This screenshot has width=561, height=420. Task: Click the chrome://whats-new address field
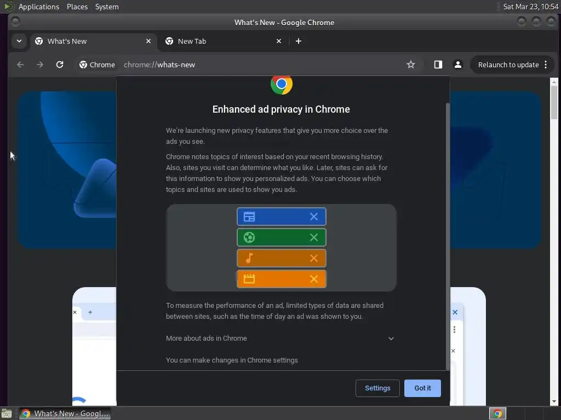[159, 65]
